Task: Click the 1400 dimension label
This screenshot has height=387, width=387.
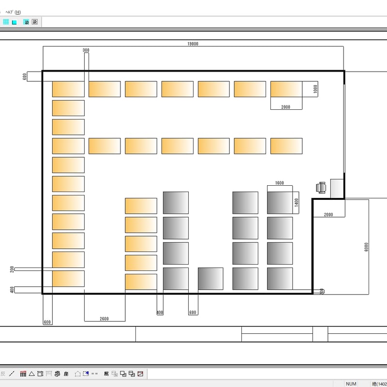Action: pyautogui.click(x=297, y=202)
